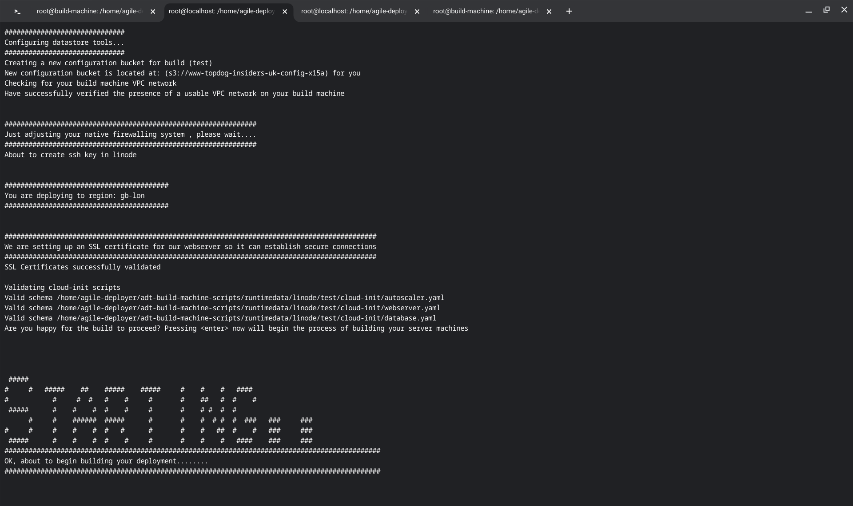Open a new terminal tab with plus

569,12
